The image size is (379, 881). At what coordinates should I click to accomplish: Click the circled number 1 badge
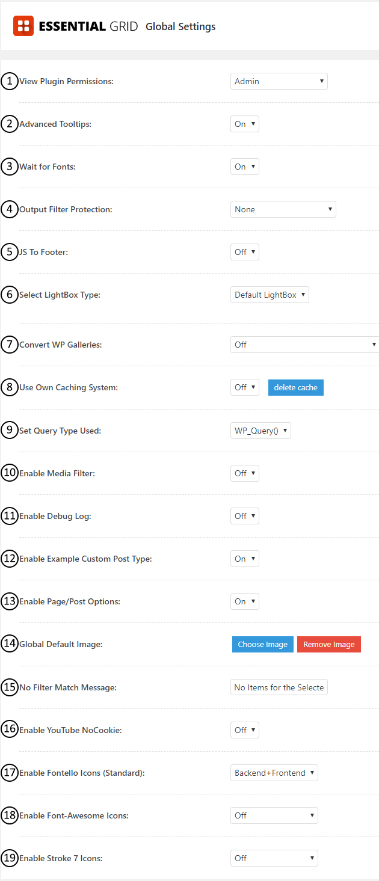point(10,81)
